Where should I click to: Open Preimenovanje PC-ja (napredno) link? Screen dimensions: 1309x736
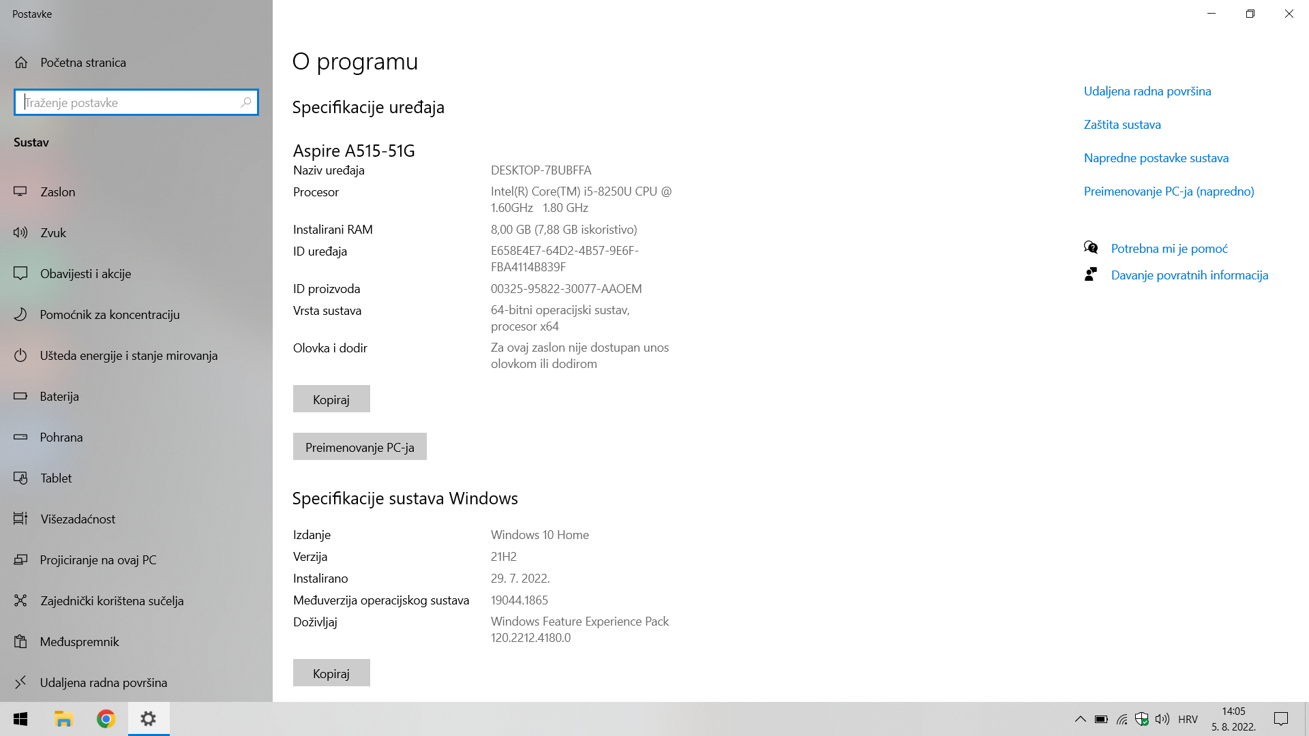(x=1169, y=191)
